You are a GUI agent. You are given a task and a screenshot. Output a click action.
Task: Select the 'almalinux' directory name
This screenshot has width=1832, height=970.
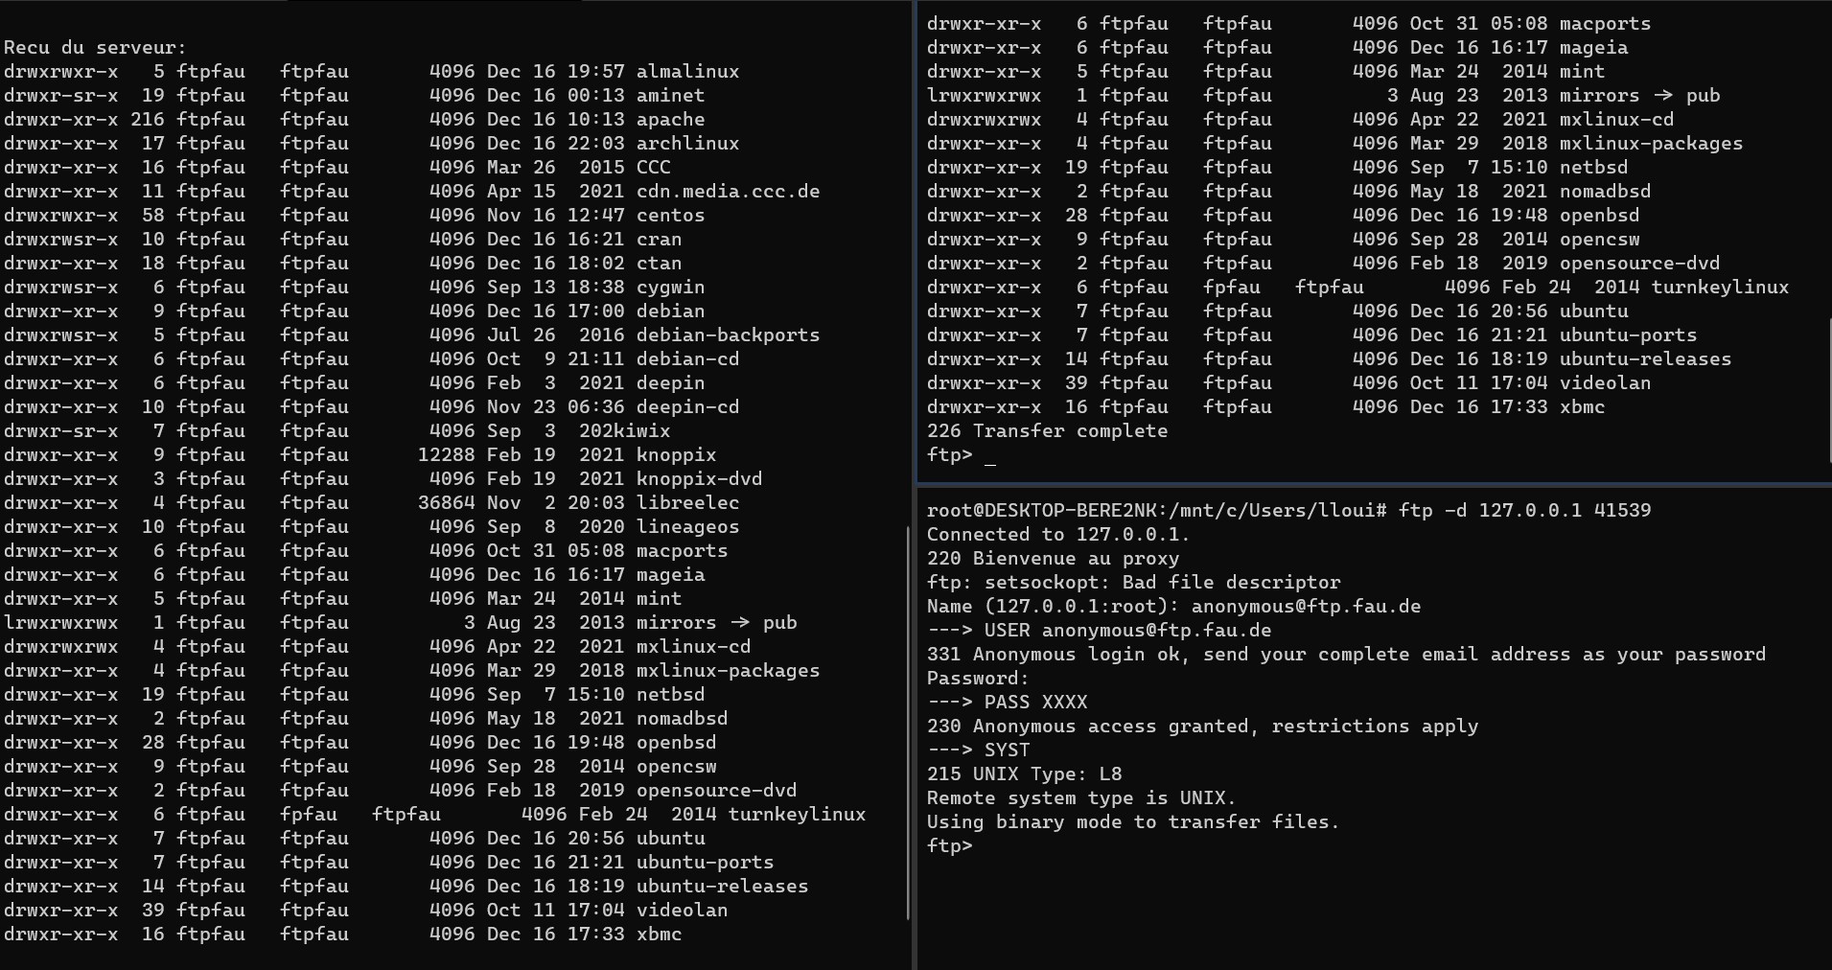pyautogui.click(x=687, y=72)
